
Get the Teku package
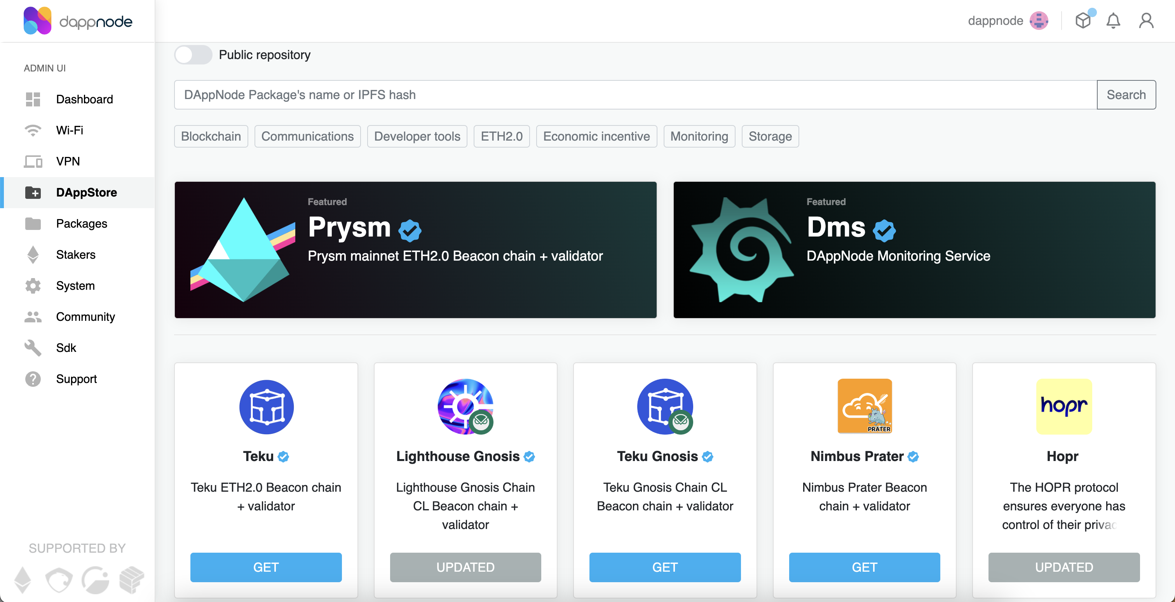pyautogui.click(x=266, y=567)
